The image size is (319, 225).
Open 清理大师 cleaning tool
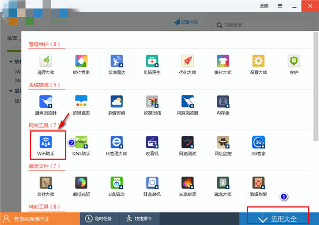[x=46, y=65]
